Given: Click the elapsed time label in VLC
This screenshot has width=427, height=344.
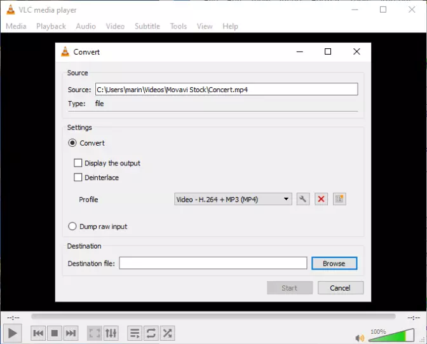Looking at the screenshot, I should pos(13,318).
